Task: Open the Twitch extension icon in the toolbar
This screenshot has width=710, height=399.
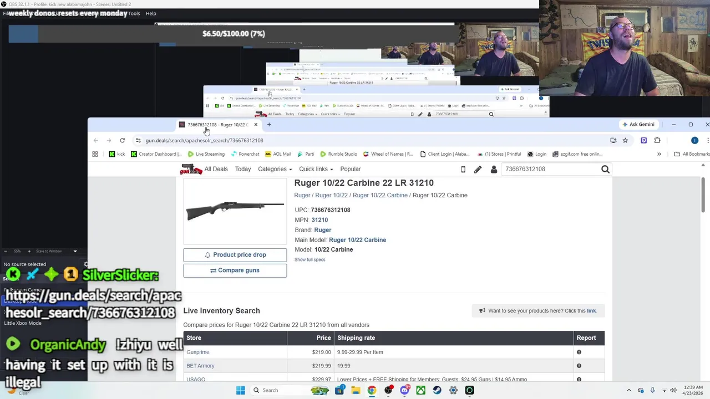Action: [x=643, y=140]
